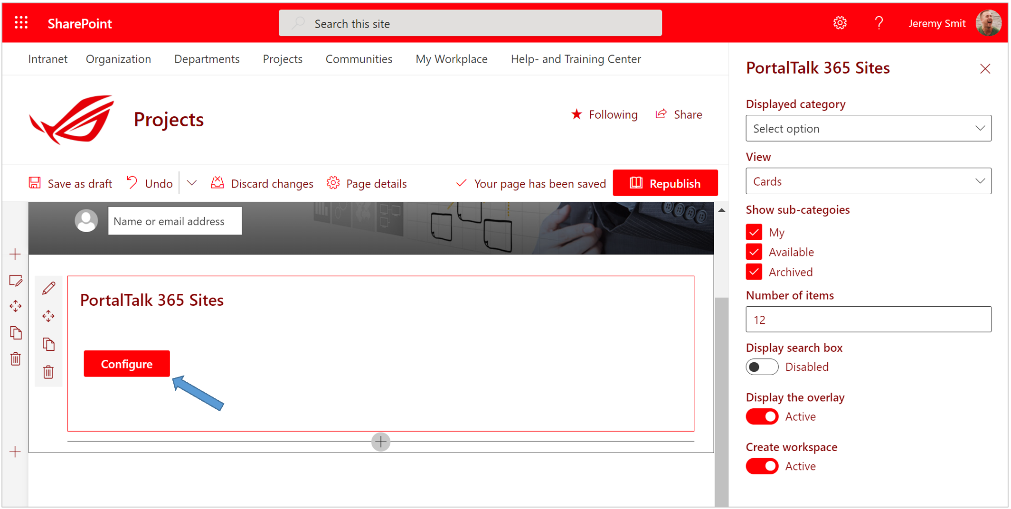Click the Following star button

click(x=604, y=114)
